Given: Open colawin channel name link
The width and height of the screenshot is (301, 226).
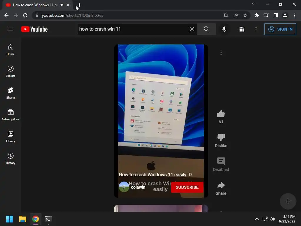Looking at the screenshot, I should (138, 187).
